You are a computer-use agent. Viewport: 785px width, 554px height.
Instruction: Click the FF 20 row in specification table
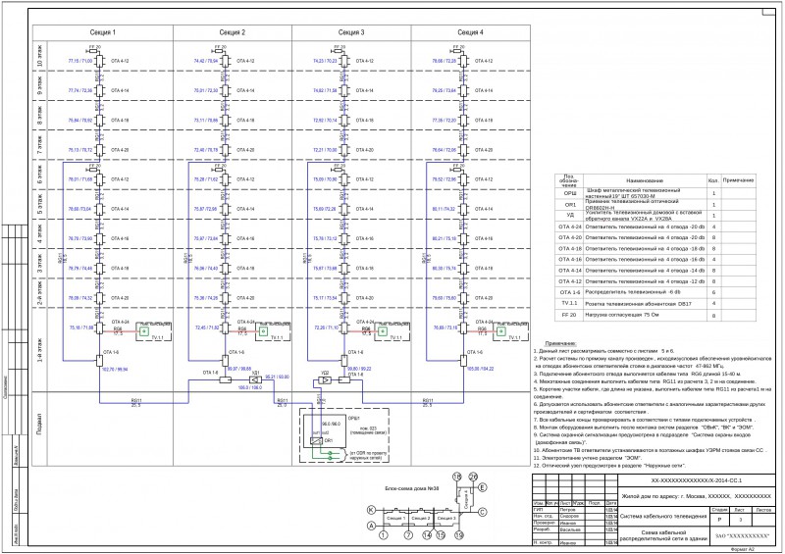[654, 316]
